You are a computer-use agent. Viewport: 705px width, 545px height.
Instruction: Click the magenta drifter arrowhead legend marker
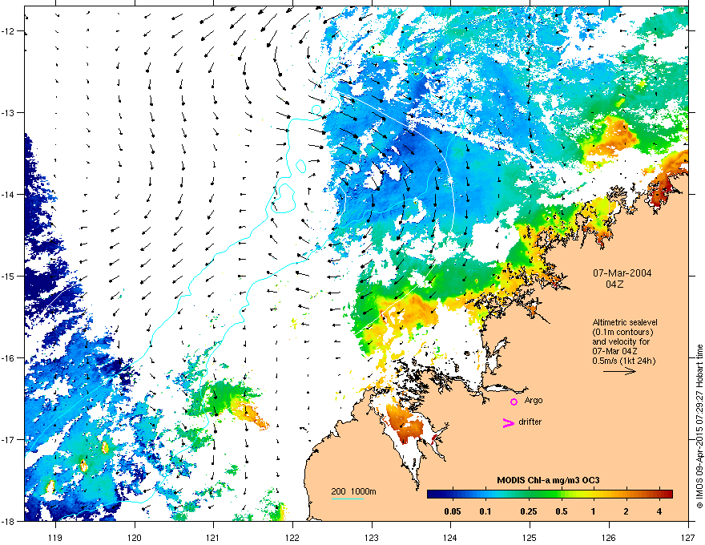[x=509, y=422]
